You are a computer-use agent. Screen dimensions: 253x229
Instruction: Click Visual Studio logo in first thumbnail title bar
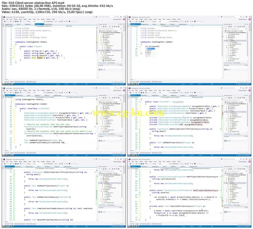4,17
